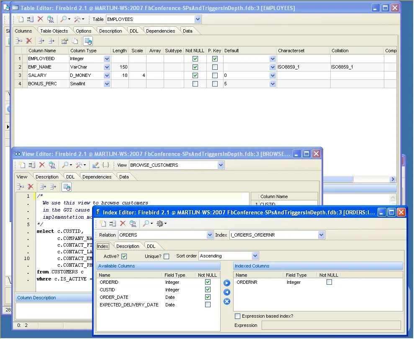
Task: Click insert column icon in Table Editor Columns toolbar
Action: point(18,41)
